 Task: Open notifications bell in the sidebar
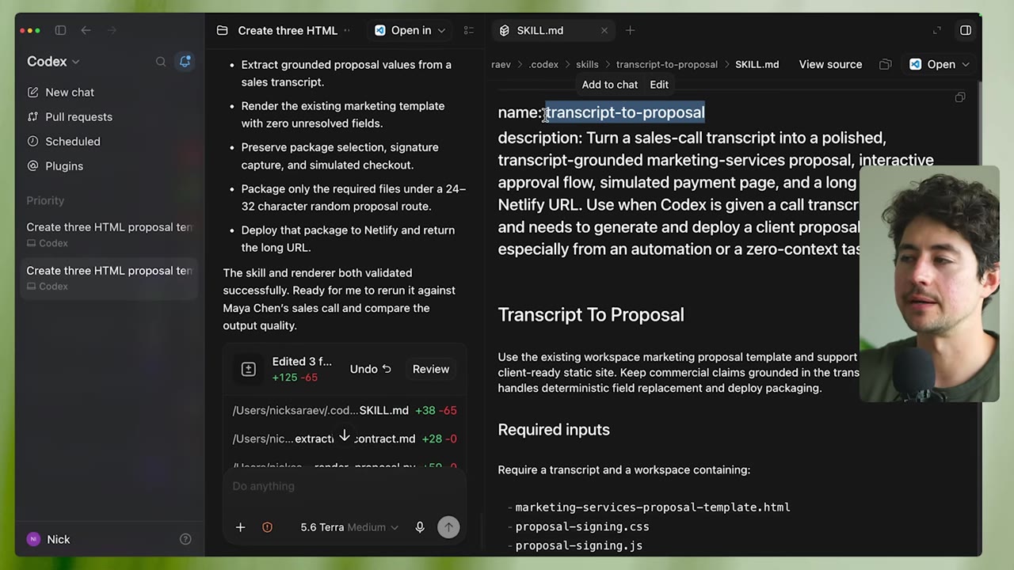click(185, 61)
